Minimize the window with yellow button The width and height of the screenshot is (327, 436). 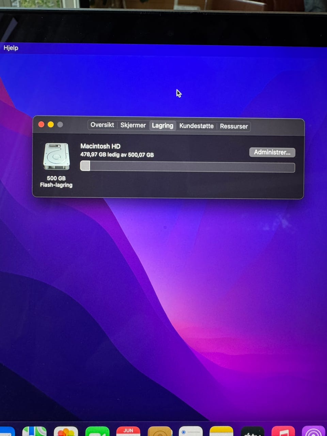51,124
